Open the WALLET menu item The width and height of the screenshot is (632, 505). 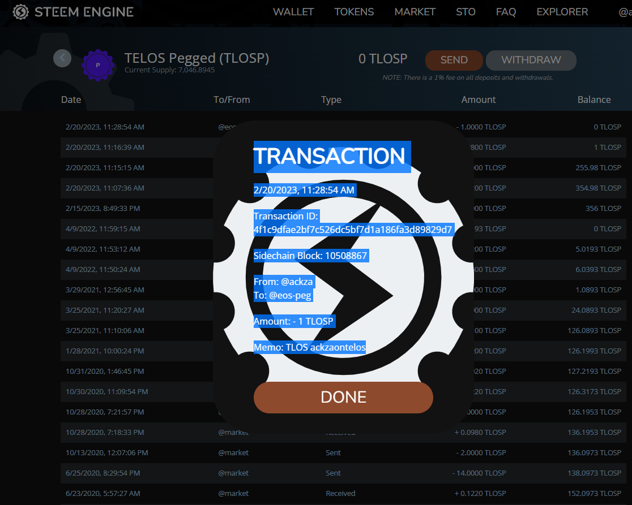(x=293, y=12)
